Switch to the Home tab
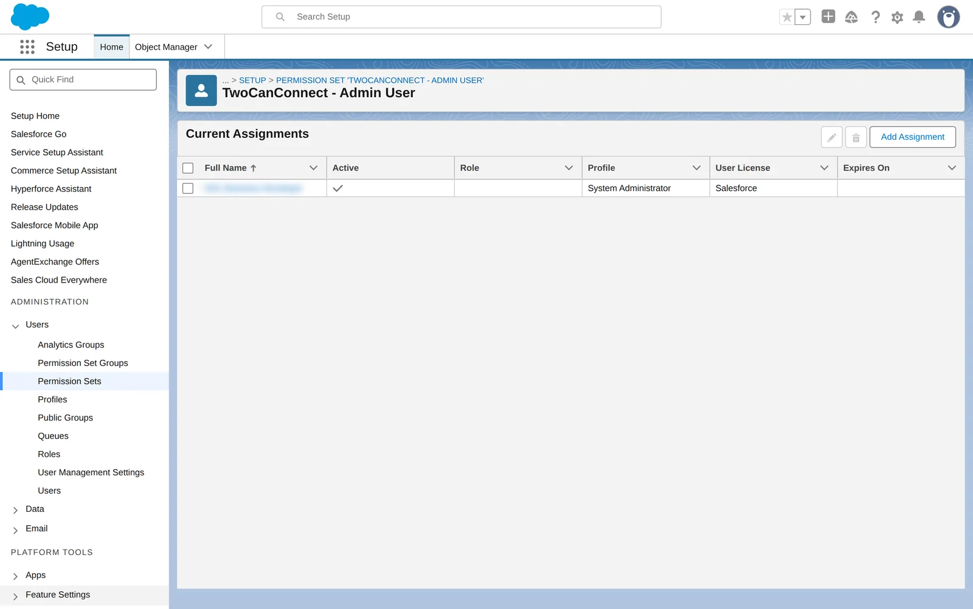Screen dimensions: 973x609 click(111, 47)
